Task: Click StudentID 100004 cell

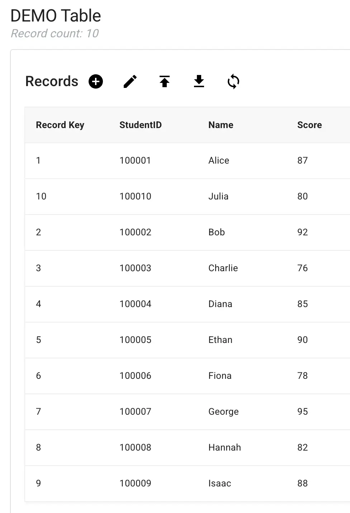Action: (x=136, y=304)
